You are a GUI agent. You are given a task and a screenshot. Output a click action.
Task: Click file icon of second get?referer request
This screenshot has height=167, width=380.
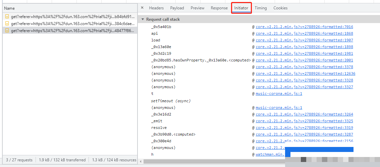coord(7,24)
